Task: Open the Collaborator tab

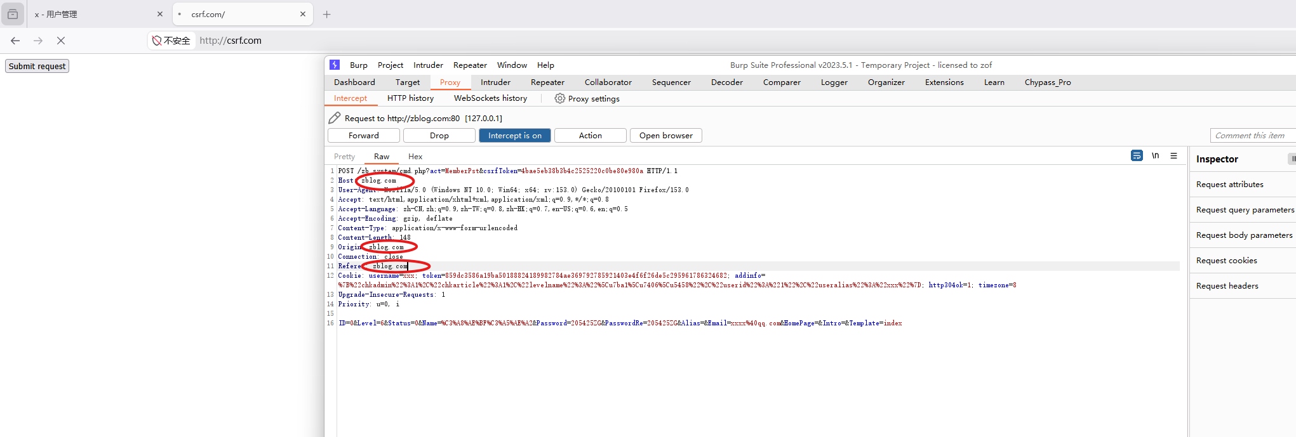Action: click(608, 82)
